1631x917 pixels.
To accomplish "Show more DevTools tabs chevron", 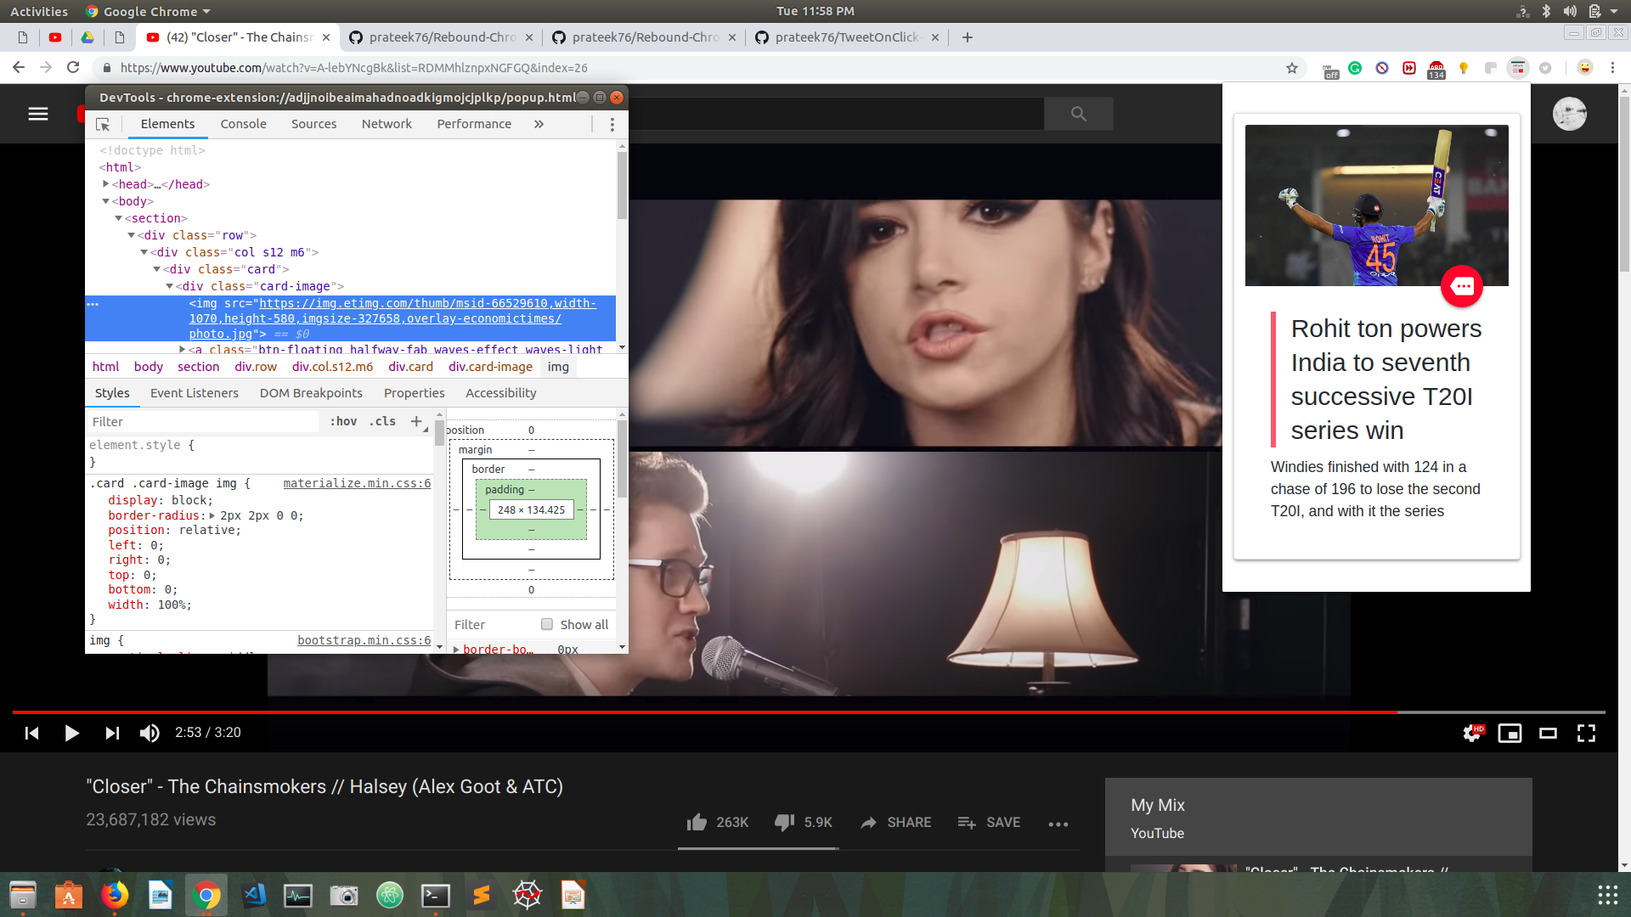I will tap(539, 124).
